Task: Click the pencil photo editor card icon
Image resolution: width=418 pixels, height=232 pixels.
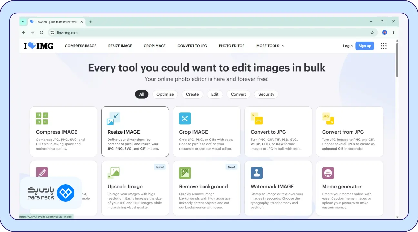Action: click(x=42, y=172)
